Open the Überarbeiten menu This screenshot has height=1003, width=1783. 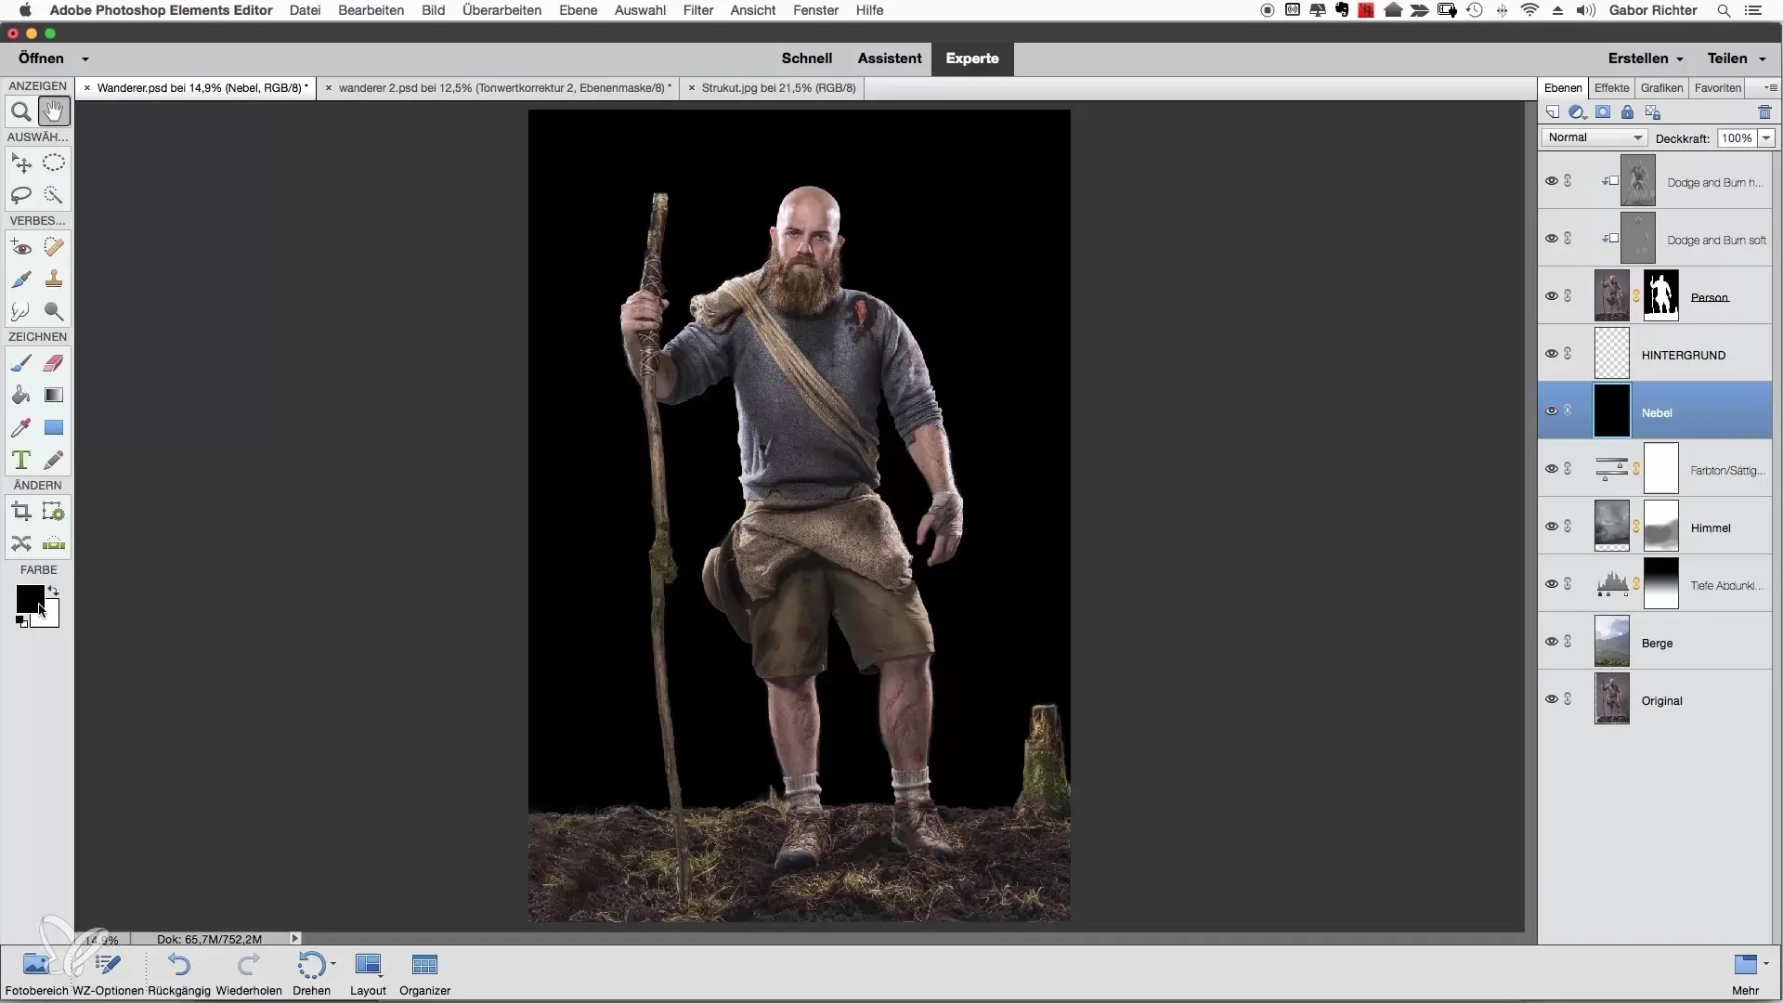501,10
